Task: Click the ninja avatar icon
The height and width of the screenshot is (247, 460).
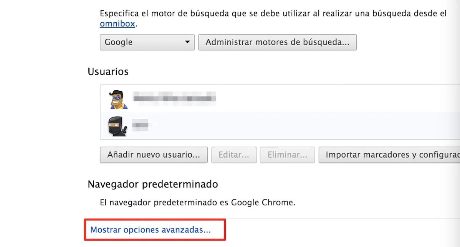Action: pyautogui.click(x=117, y=126)
